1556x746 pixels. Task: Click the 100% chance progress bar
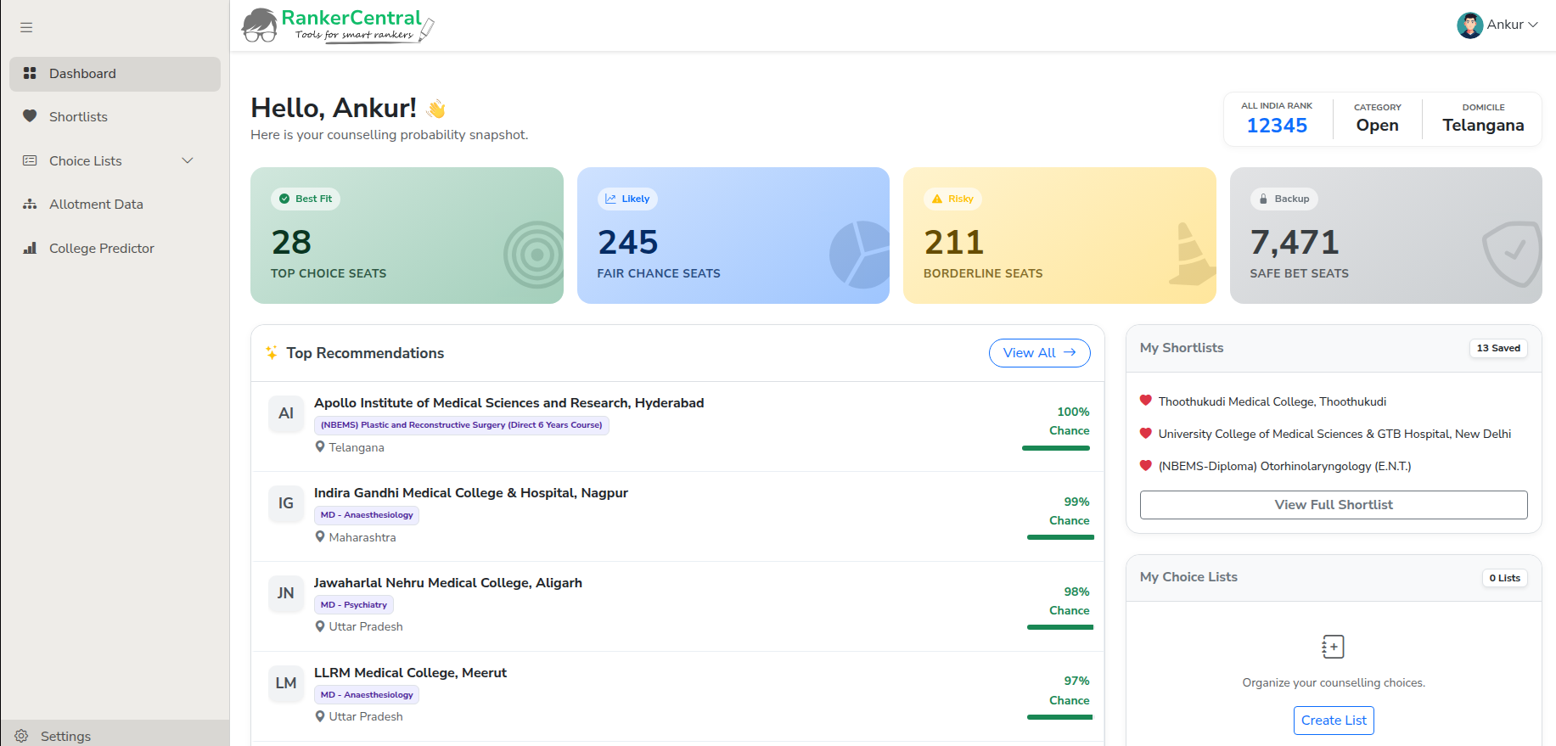(x=1056, y=448)
